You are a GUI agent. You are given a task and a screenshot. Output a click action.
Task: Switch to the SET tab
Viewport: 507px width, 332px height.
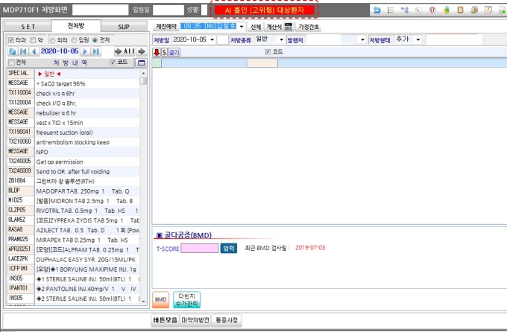click(x=25, y=26)
